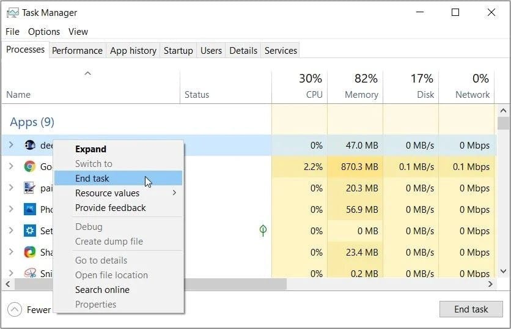Click the Snipping Tool app icon

29,273
